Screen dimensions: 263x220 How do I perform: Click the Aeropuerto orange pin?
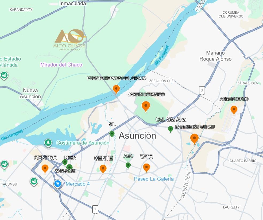click(234, 110)
